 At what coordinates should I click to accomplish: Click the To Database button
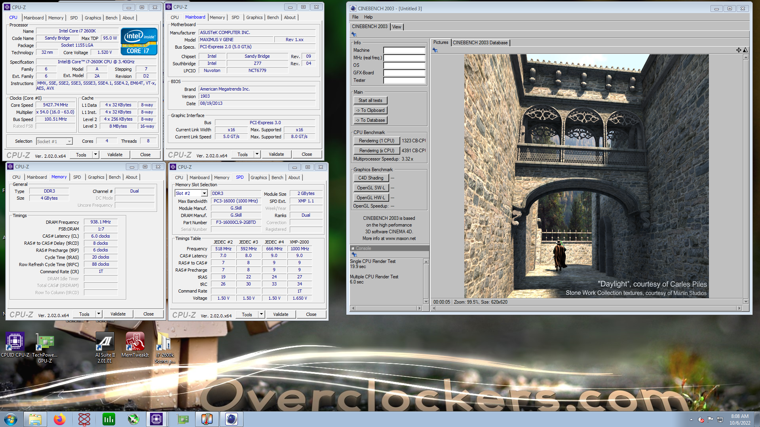370,120
